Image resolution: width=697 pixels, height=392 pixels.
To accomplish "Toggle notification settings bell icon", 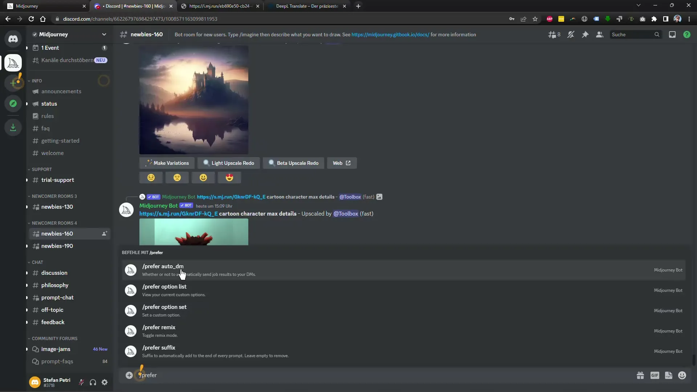I will point(571,34).
